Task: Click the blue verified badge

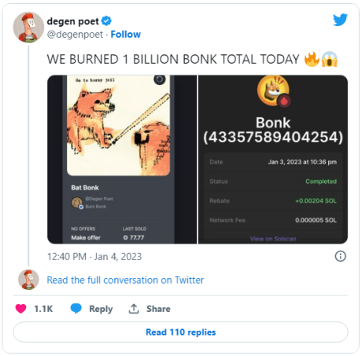Action: click(106, 20)
